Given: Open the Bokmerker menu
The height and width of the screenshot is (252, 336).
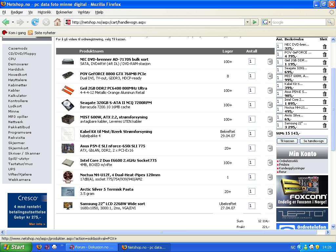Looking at the screenshot, I should 64,12.
